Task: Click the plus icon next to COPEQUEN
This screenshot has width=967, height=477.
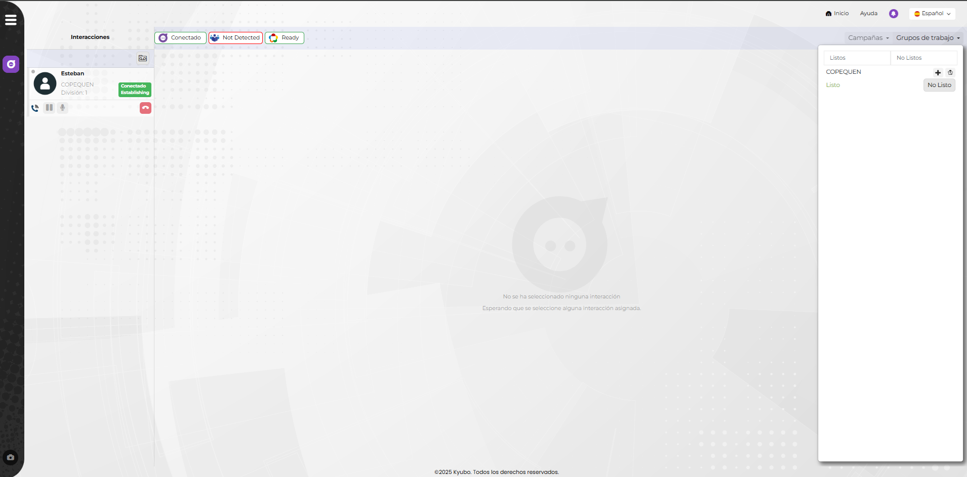Action: pos(938,72)
